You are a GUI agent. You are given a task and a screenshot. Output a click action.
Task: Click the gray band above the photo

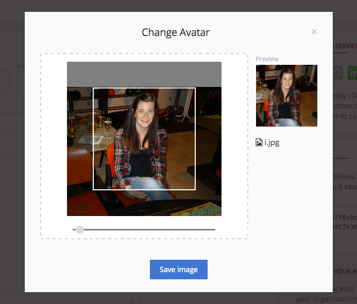[144, 75]
